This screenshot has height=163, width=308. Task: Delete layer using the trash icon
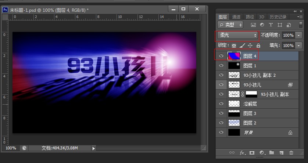click(x=291, y=152)
